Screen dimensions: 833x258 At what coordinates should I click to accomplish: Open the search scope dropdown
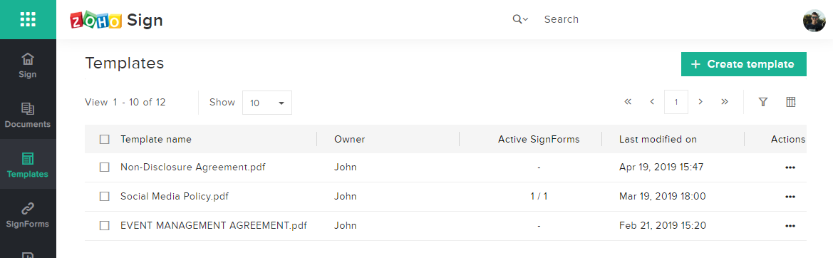click(520, 20)
